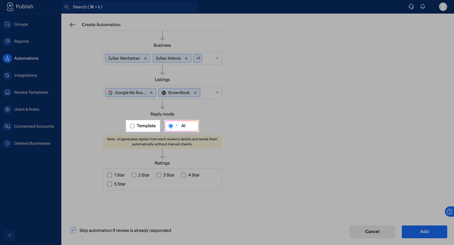Viewport: 454px width, 245px height.
Task: Check the 5 Star rating box
Action: pos(110,184)
